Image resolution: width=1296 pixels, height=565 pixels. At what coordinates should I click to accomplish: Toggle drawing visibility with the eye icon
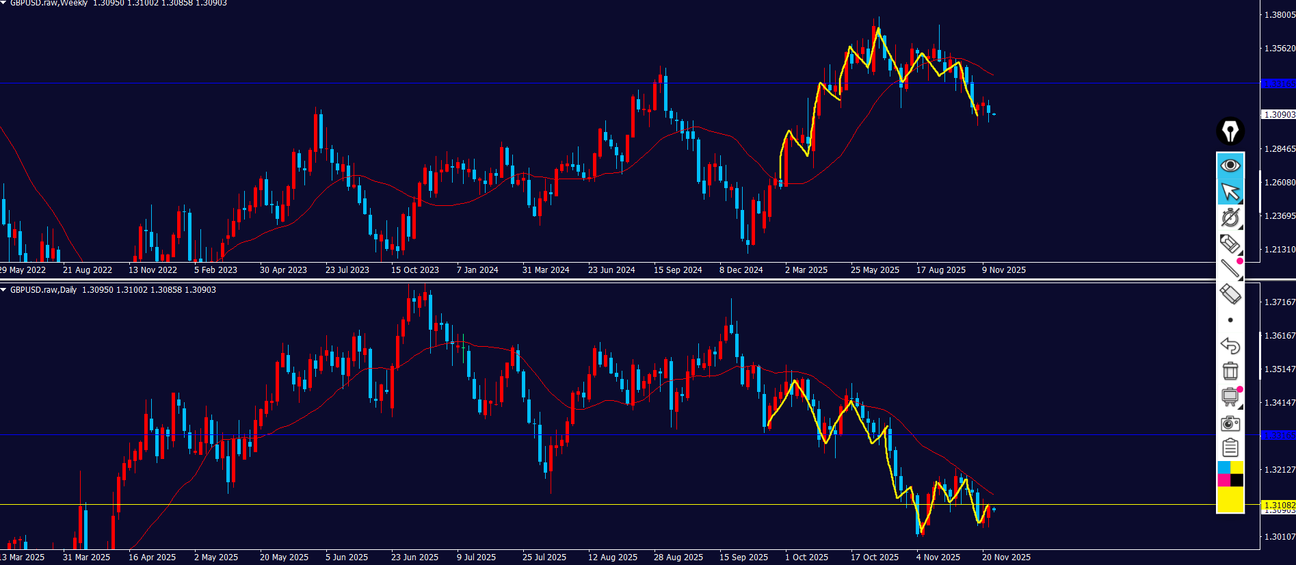point(1230,166)
